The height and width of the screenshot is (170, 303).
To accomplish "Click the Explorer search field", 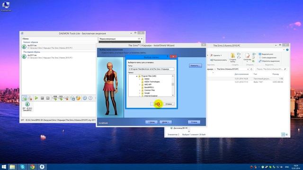I will click(x=271, y=69).
